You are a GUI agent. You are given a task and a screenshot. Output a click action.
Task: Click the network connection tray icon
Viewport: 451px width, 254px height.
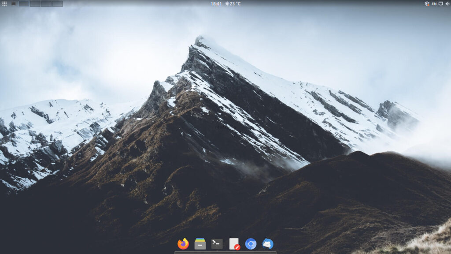pos(440,4)
